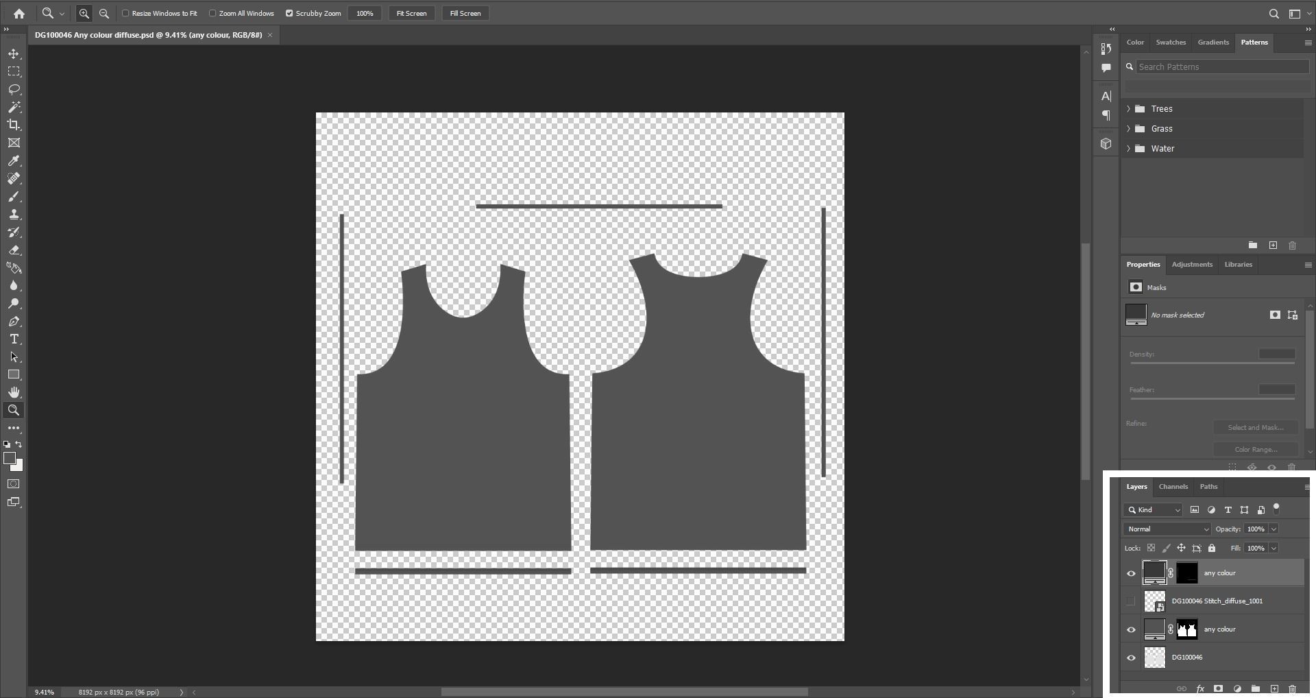This screenshot has width=1316, height=698.
Task: Open the Opacity slider dropdown arrow
Action: coord(1274,529)
